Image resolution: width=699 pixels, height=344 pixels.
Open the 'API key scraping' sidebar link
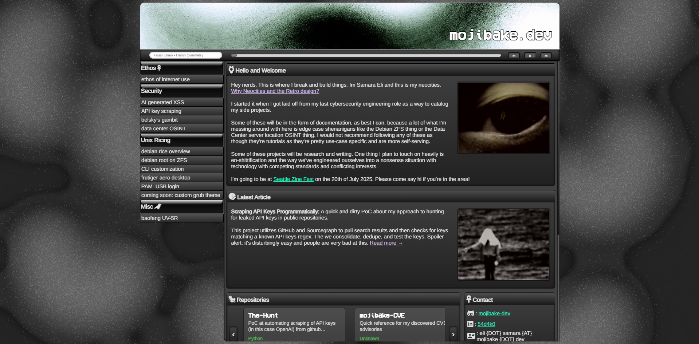coord(182,111)
